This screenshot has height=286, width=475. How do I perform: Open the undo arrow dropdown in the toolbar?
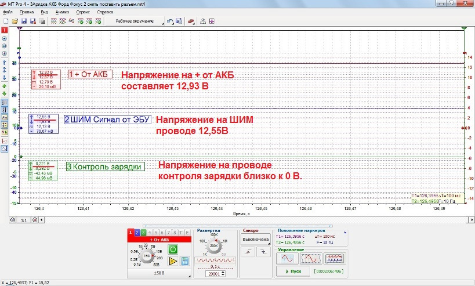click(x=171, y=21)
